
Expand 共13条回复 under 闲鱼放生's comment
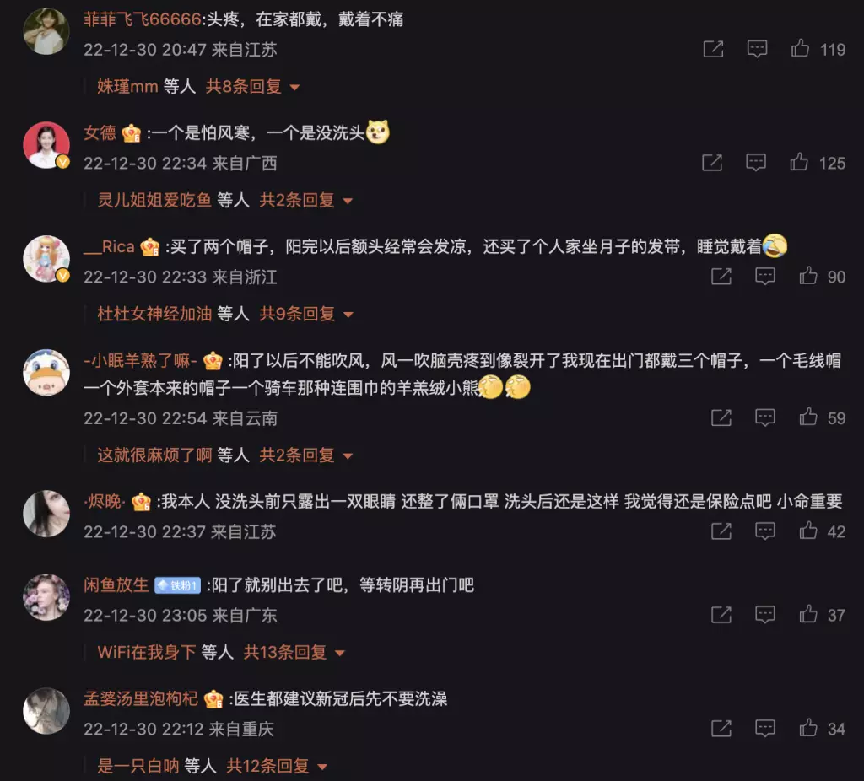coord(294,653)
